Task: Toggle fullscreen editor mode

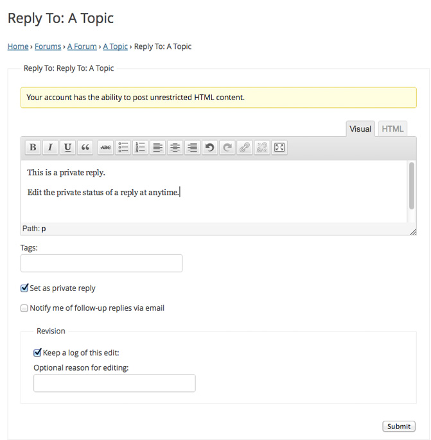Action: [x=279, y=148]
